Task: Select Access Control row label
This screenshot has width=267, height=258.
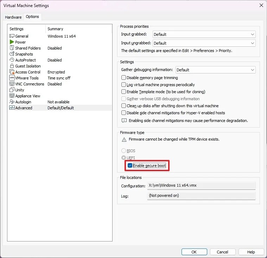Action: pyautogui.click(x=28, y=72)
